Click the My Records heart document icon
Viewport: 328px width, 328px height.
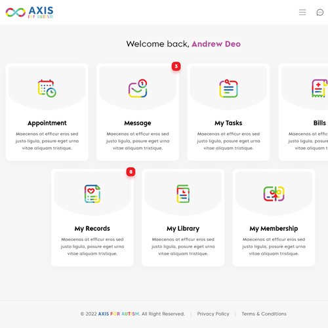point(92,194)
